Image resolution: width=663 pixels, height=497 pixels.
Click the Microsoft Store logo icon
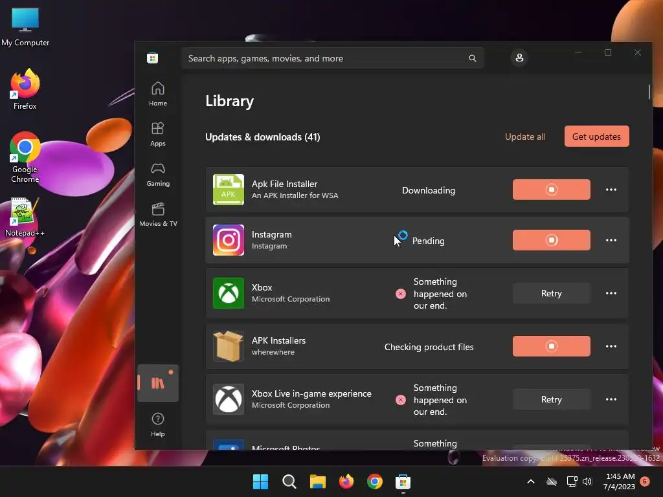[x=153, y=58]
